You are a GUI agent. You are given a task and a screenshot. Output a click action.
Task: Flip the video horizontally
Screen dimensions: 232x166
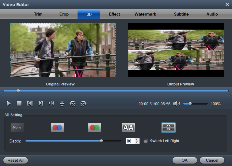pos(51,103)
